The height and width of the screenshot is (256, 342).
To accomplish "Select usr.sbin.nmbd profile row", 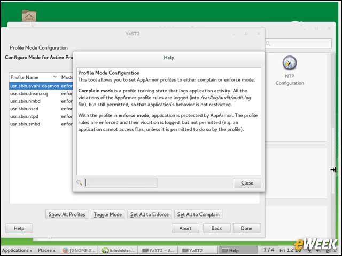I will click(41, 101).
